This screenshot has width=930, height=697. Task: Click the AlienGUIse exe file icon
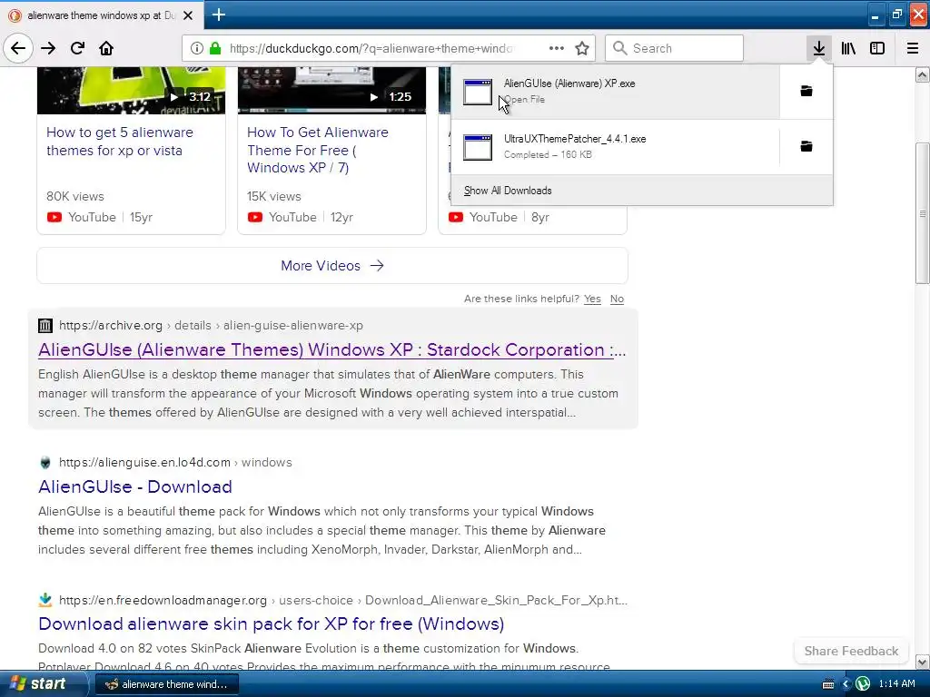(478, 92)
